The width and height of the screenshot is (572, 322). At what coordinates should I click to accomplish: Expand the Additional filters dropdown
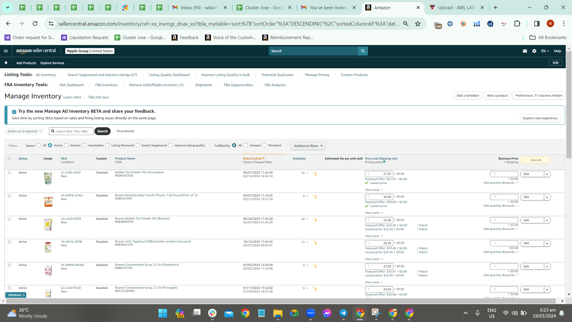308,146
